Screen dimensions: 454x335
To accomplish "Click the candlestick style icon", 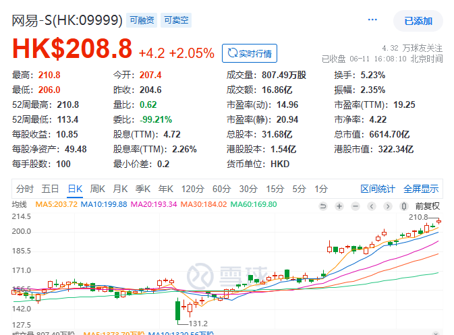I will (403, 206).
